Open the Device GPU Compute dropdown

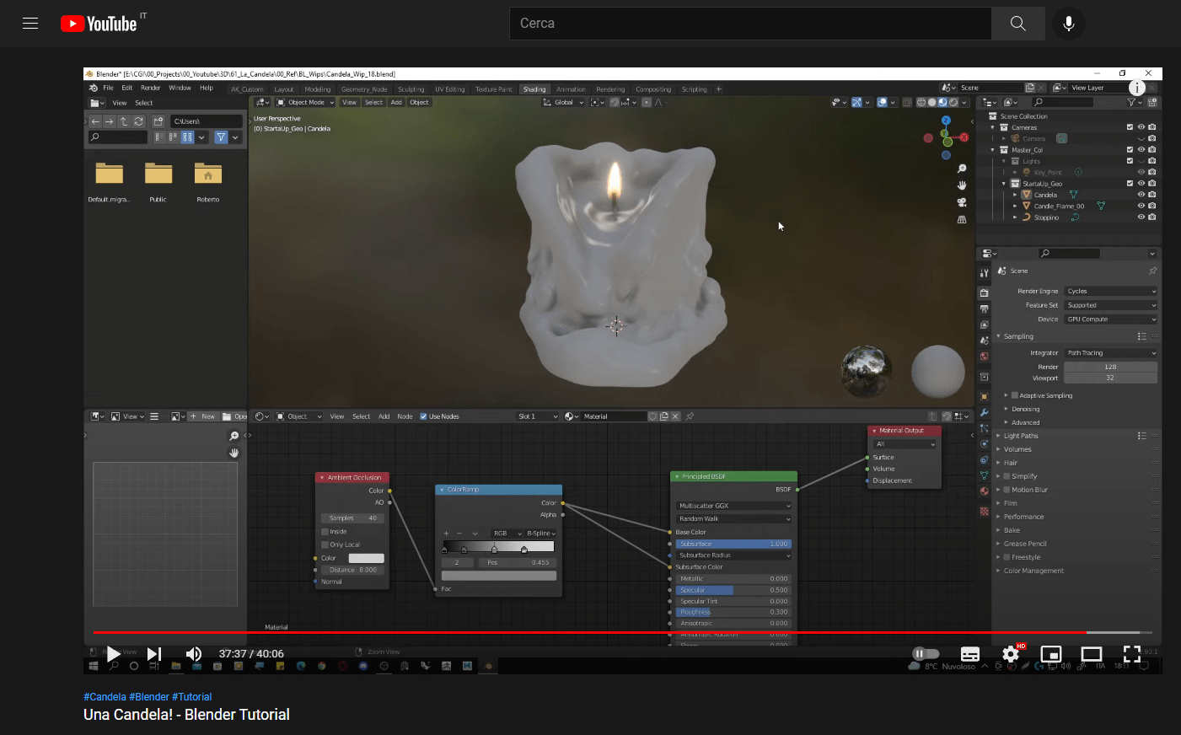tap(1111, 319)
